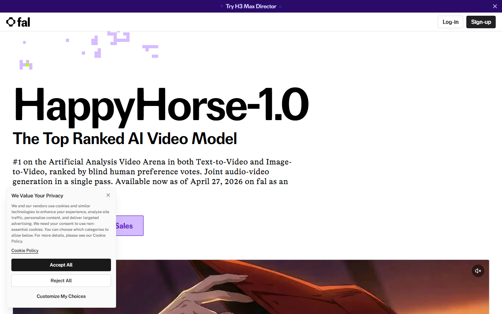The image size is (502, 314).
Task: Click the "We Value Your Privacy" title
Action: coord(37,195)
